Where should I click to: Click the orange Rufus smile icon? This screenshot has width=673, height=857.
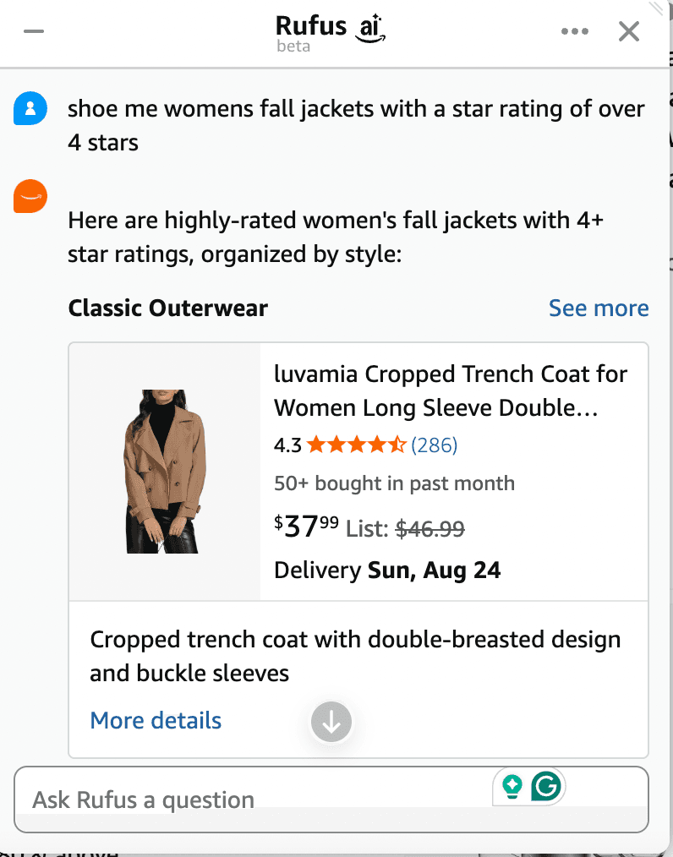(30, 197)
